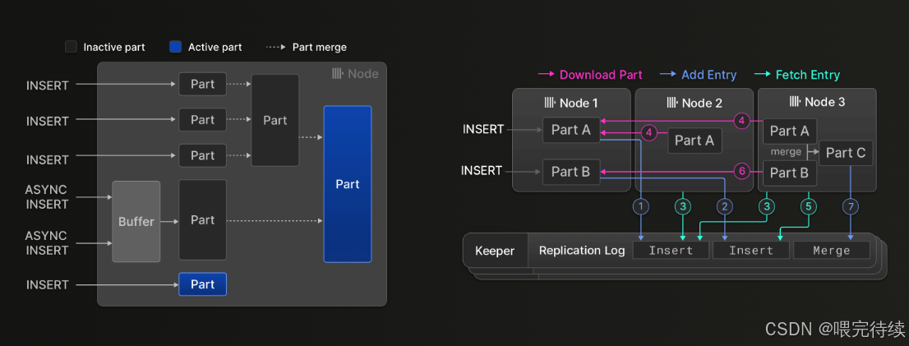Click the Node icon in the left diagram
Screen dimensions: 909x346
338,74
